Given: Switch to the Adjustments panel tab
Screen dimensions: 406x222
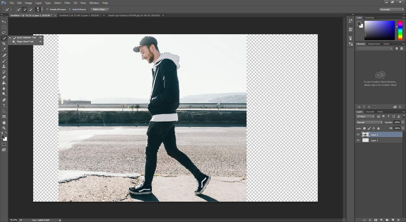Looking at the screenshot, I should tap(374, 44).
